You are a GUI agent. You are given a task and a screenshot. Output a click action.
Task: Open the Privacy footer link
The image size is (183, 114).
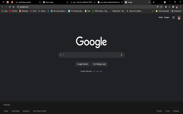[x=159, y=111]
